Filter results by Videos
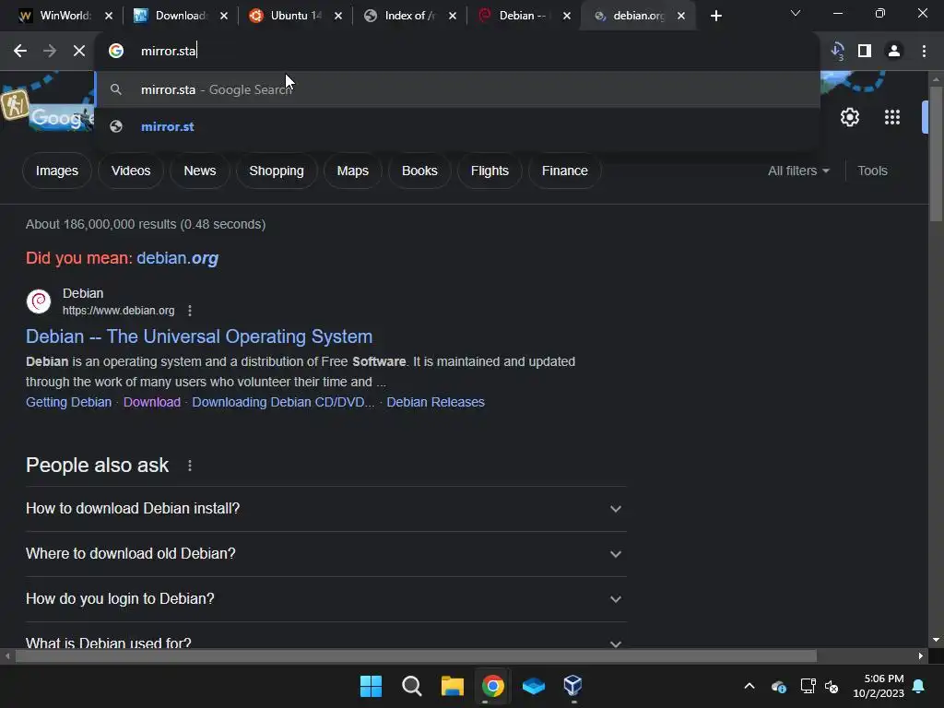944x708 pixels. click(x=131, y=171)
